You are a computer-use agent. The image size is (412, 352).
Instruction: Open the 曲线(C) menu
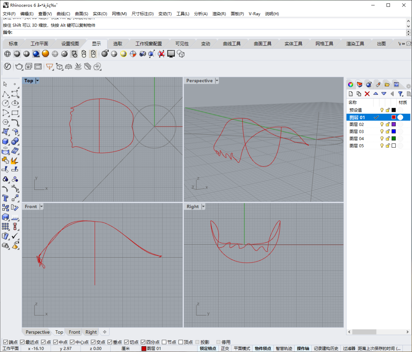pos(63,14)
